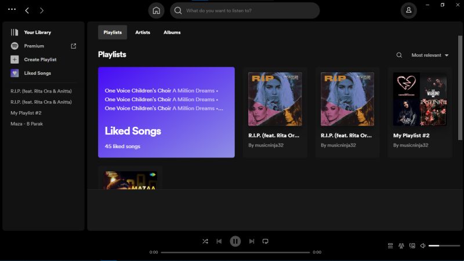Select the Liked Songs sidebar label

tap(38, 73)
